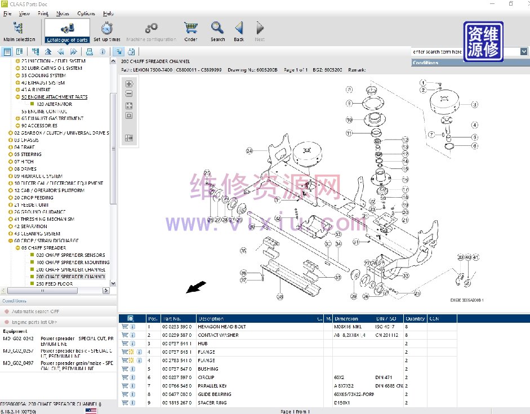
Task: Zoom out of the parts drawing
Action: pyautogui.click(x=129, y=94)
